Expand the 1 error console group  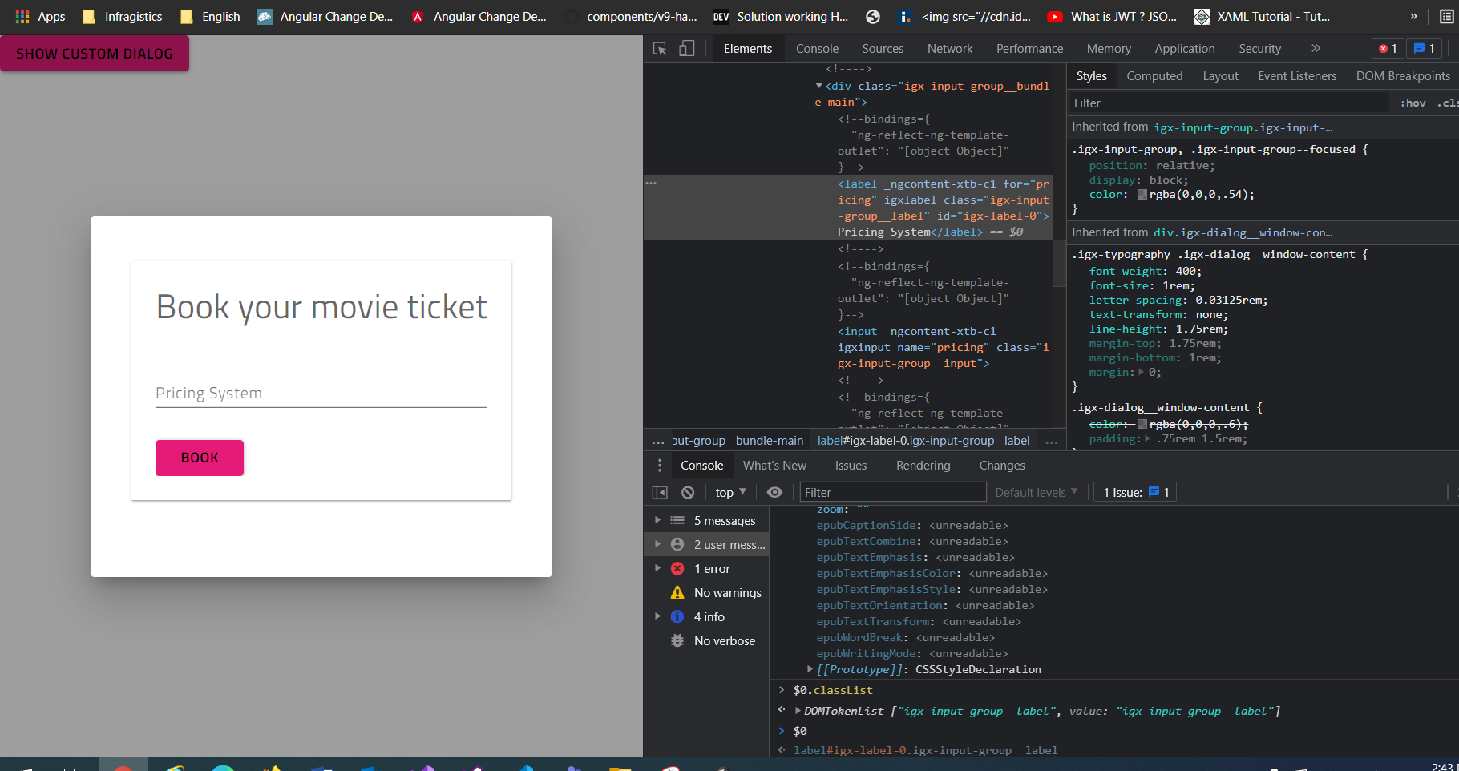click(659, 568)
